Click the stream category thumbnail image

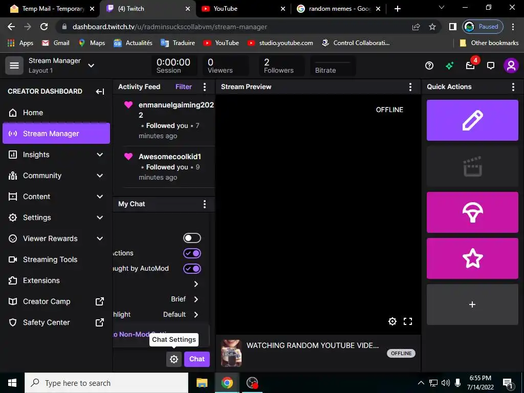pos(231,354)
